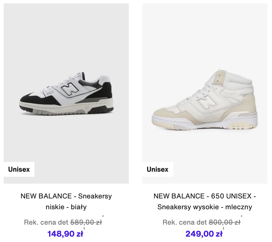The image size is (272, 242).
Task: Click the N logo on the cream high-top
Action: 207,101
